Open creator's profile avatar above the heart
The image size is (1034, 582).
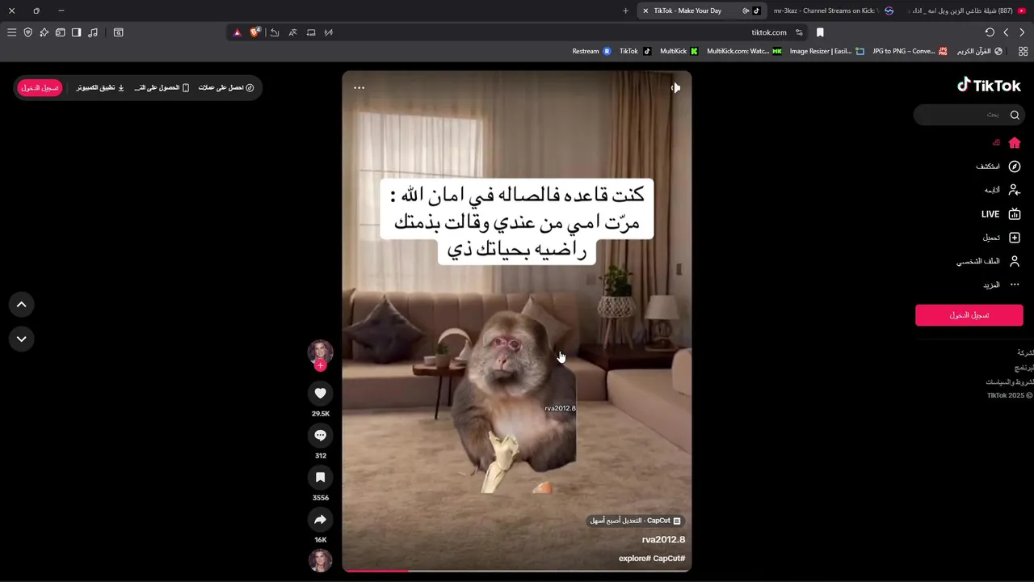tap(320, 352)
